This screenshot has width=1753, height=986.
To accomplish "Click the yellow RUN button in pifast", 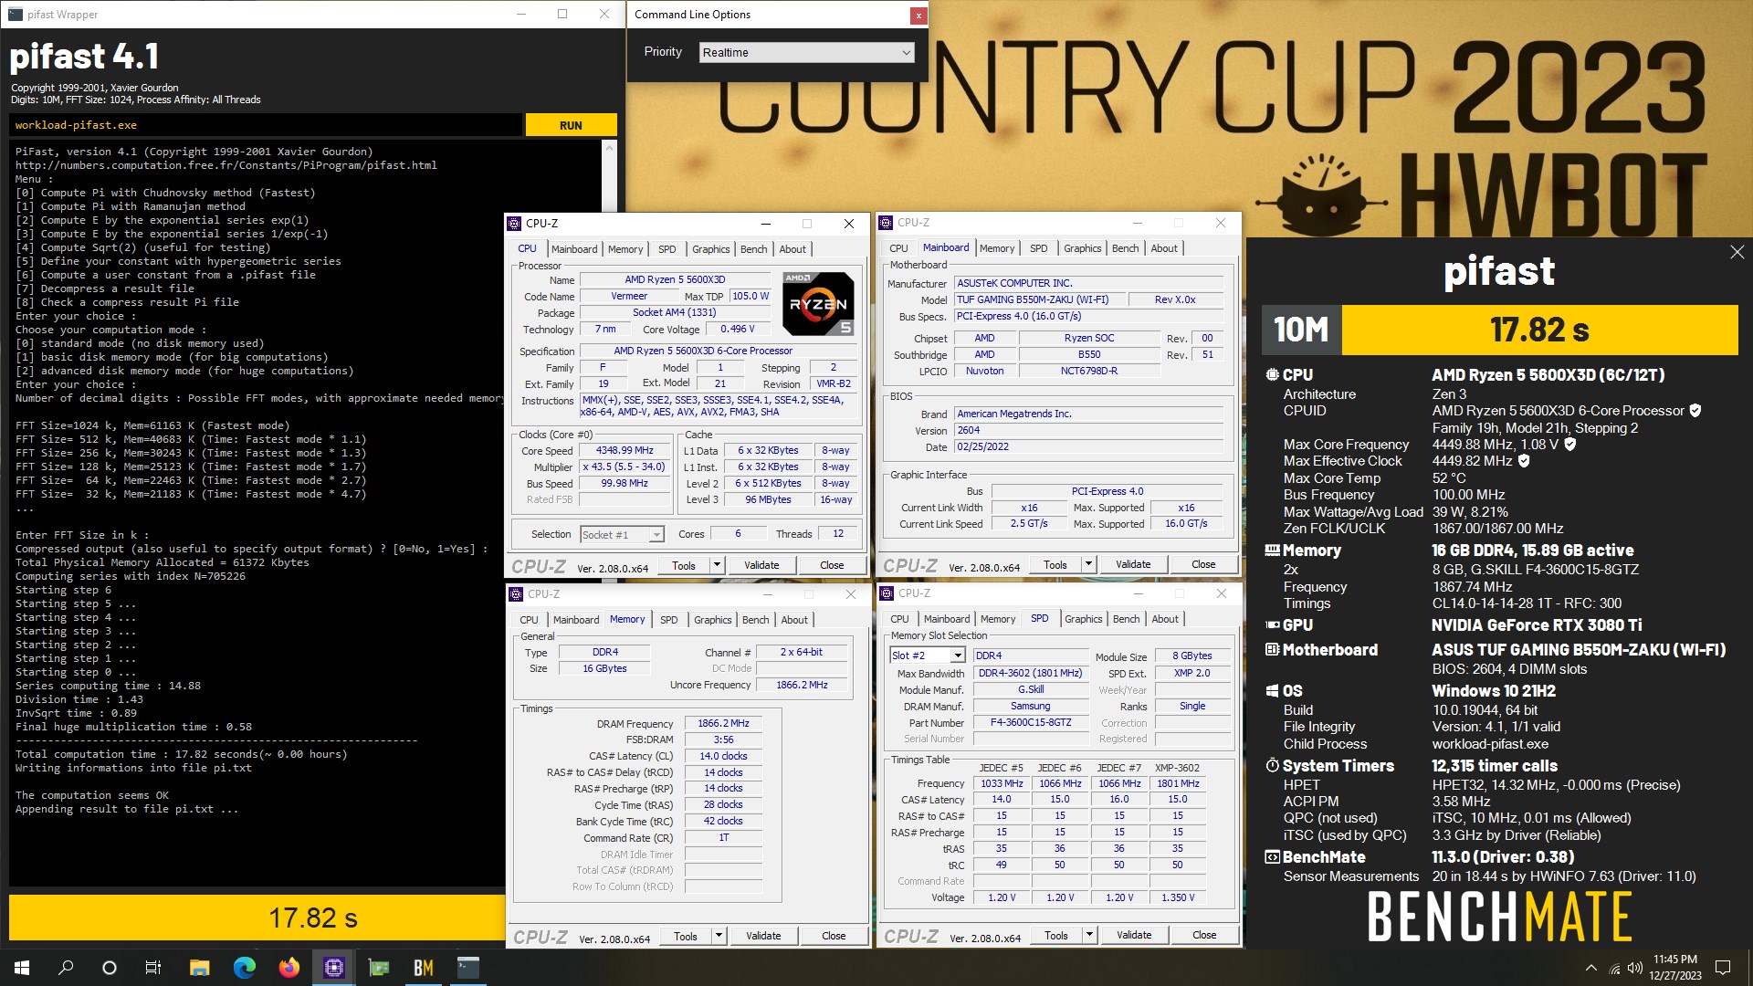I will (x=571, y=125).
